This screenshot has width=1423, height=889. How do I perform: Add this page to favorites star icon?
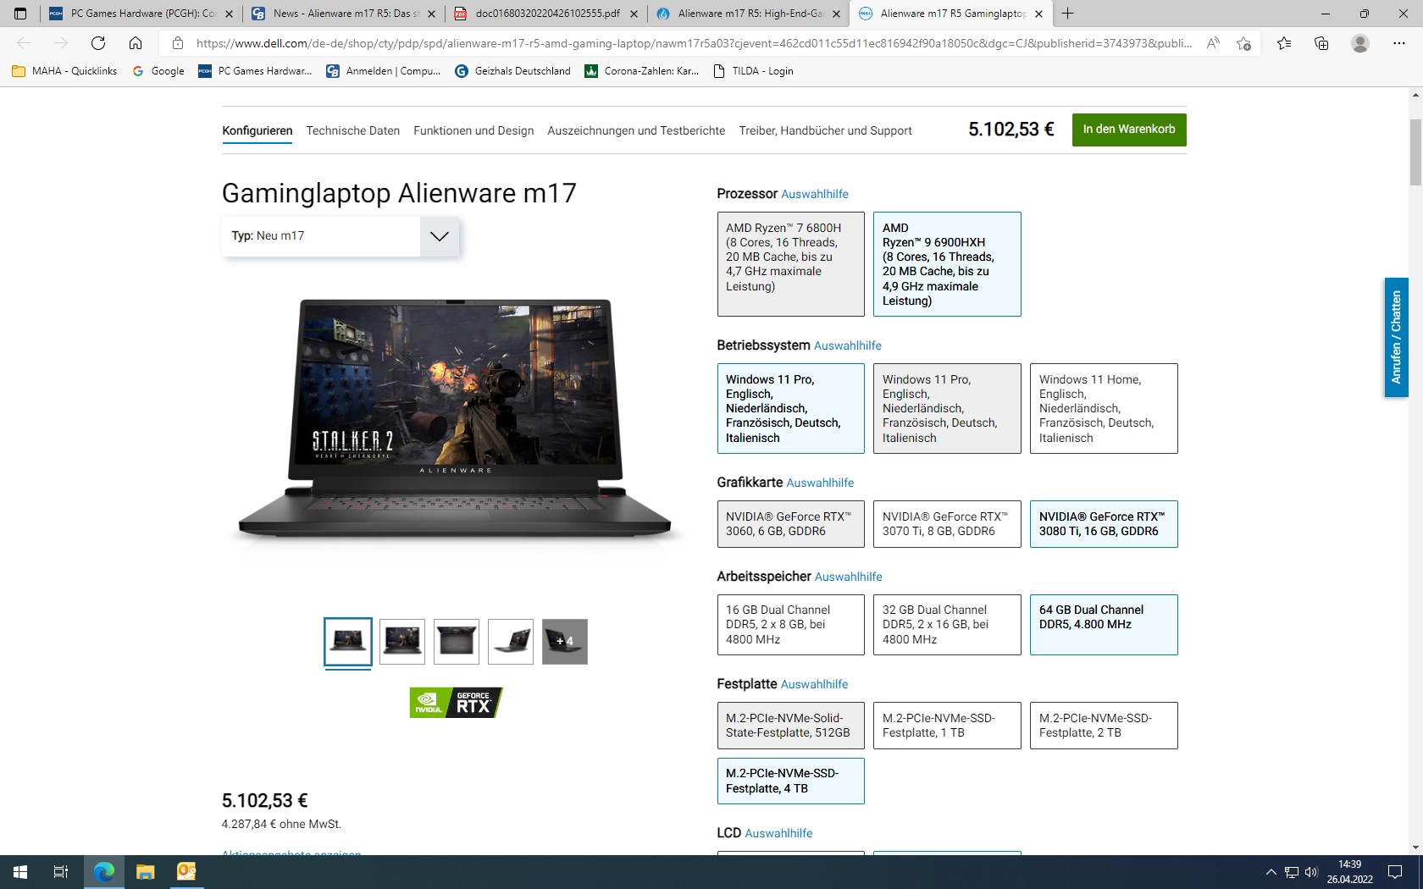[1243, 43]
